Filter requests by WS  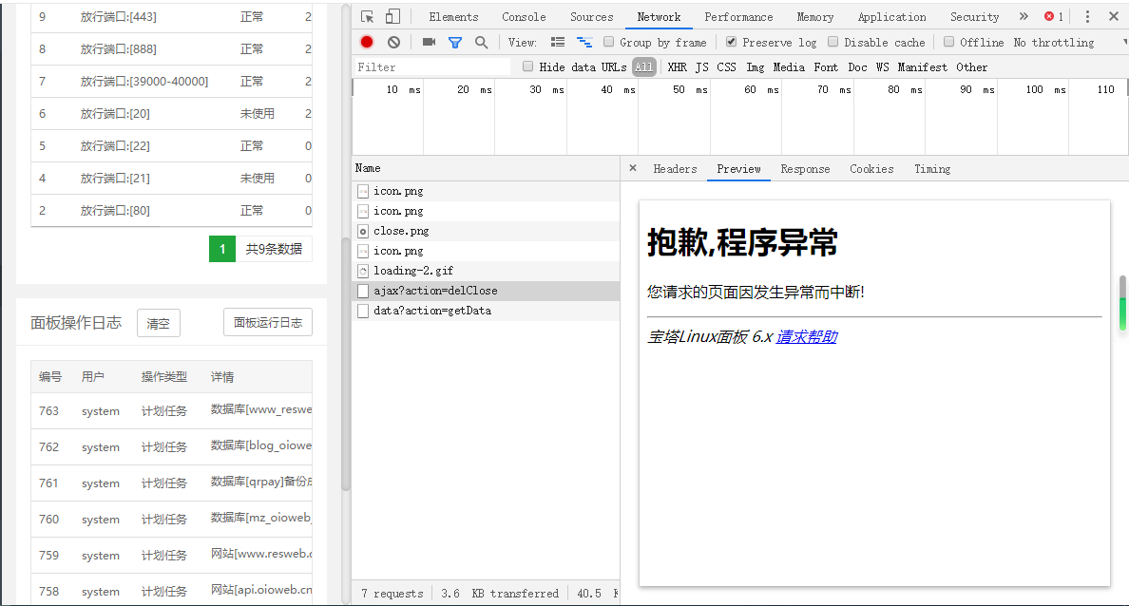click(x=882, y=66)
